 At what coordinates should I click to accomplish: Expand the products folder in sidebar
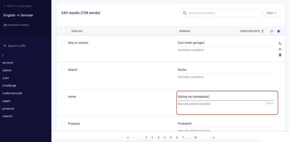[8, 108]
